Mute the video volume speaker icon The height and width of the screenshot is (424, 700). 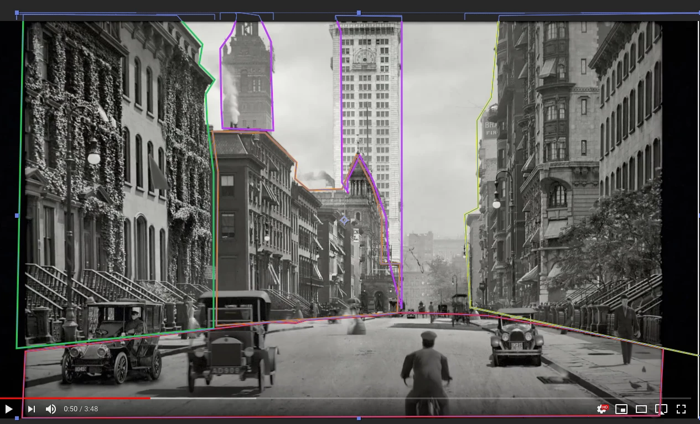pyautogui.click(x=51, y=409)
